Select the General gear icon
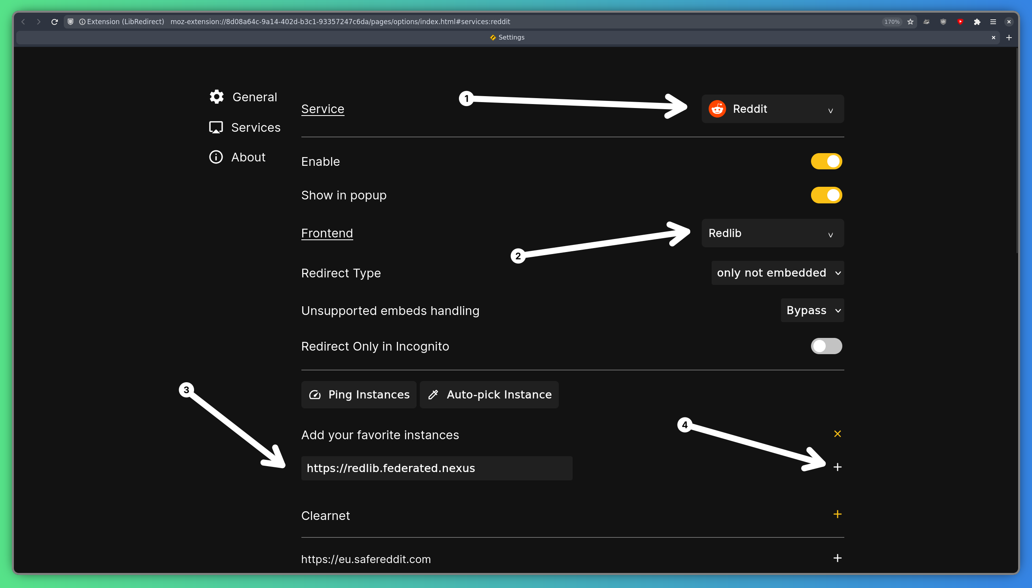This screenshot has width=1032, height=588. tap(216, 97)
